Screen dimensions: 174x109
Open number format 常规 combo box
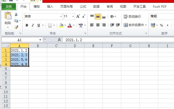(162, 16)
